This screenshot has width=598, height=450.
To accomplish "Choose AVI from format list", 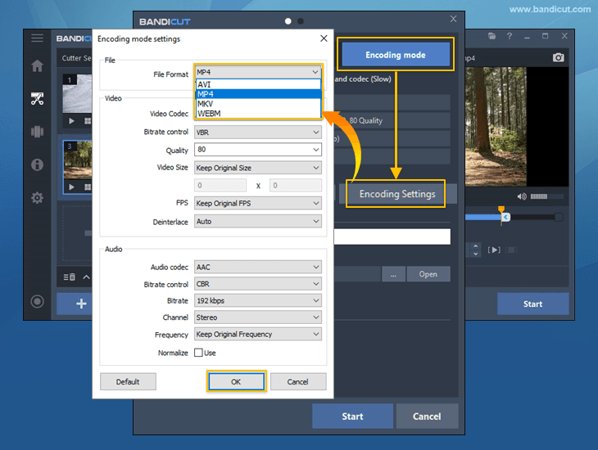I will point(258,84).
